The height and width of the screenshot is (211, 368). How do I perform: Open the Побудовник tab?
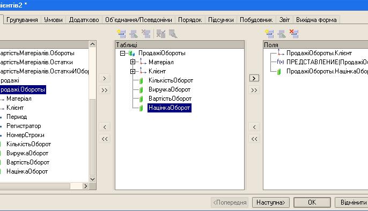point(256,20)
